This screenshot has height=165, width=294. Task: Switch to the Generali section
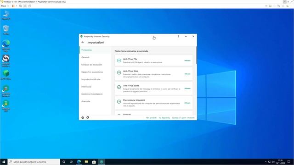pos(85,57)
